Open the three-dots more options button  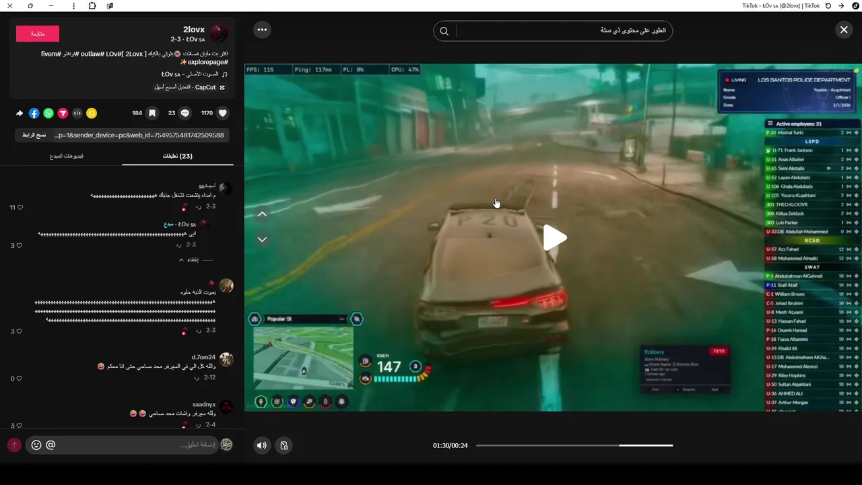[x=262, y=30]
